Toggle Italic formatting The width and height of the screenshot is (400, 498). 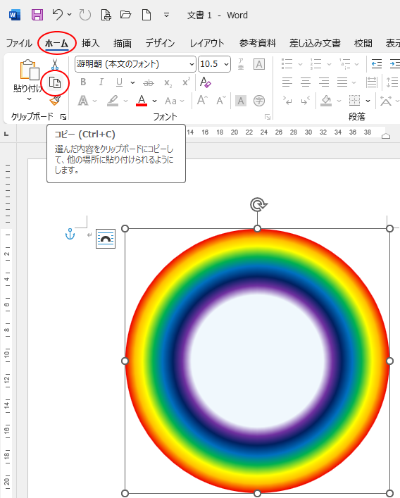101,82
